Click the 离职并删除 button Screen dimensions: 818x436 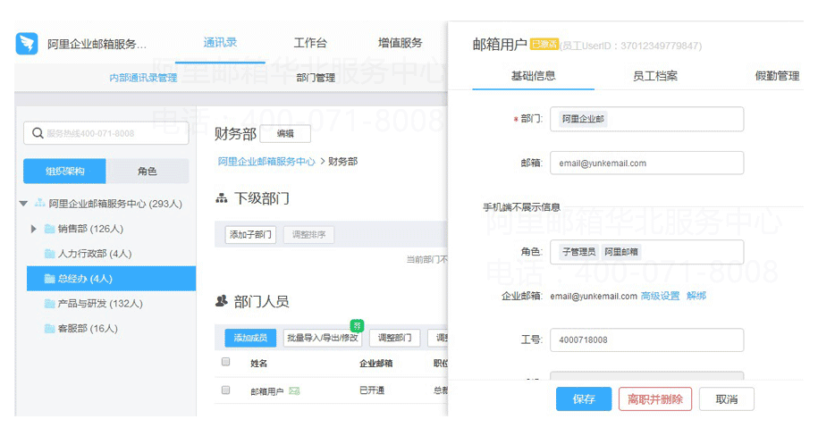(655, 399)
